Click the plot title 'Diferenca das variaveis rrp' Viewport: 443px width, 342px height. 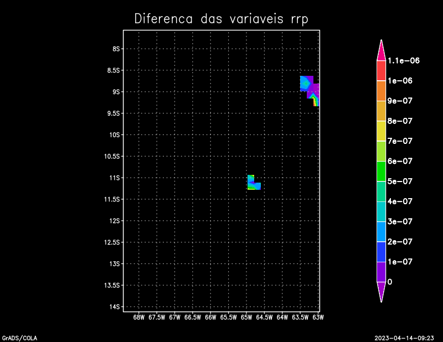(x=221, y=19)
